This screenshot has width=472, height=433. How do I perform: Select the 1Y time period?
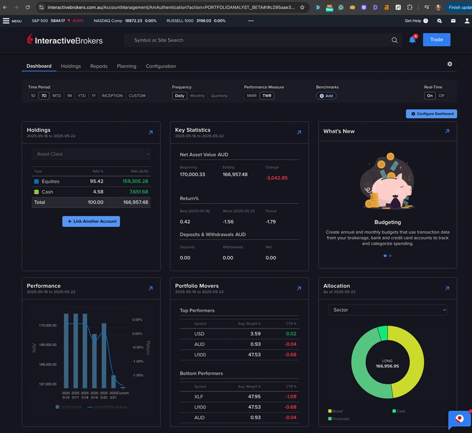[x=93, y=95]
